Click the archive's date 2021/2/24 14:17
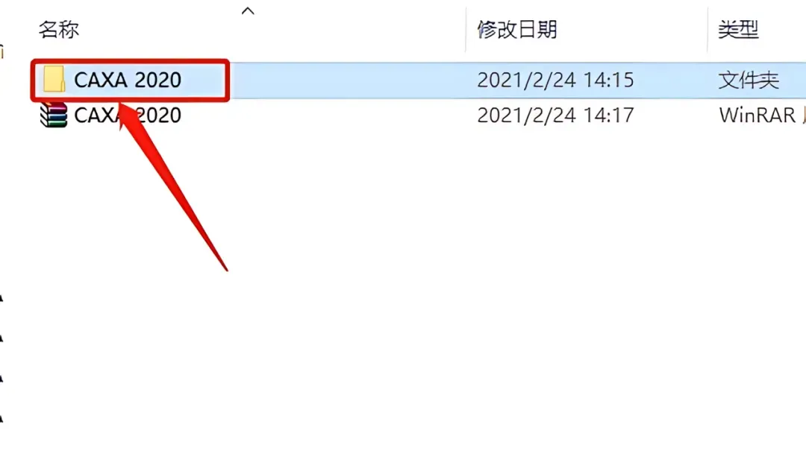 click(555, 115)
